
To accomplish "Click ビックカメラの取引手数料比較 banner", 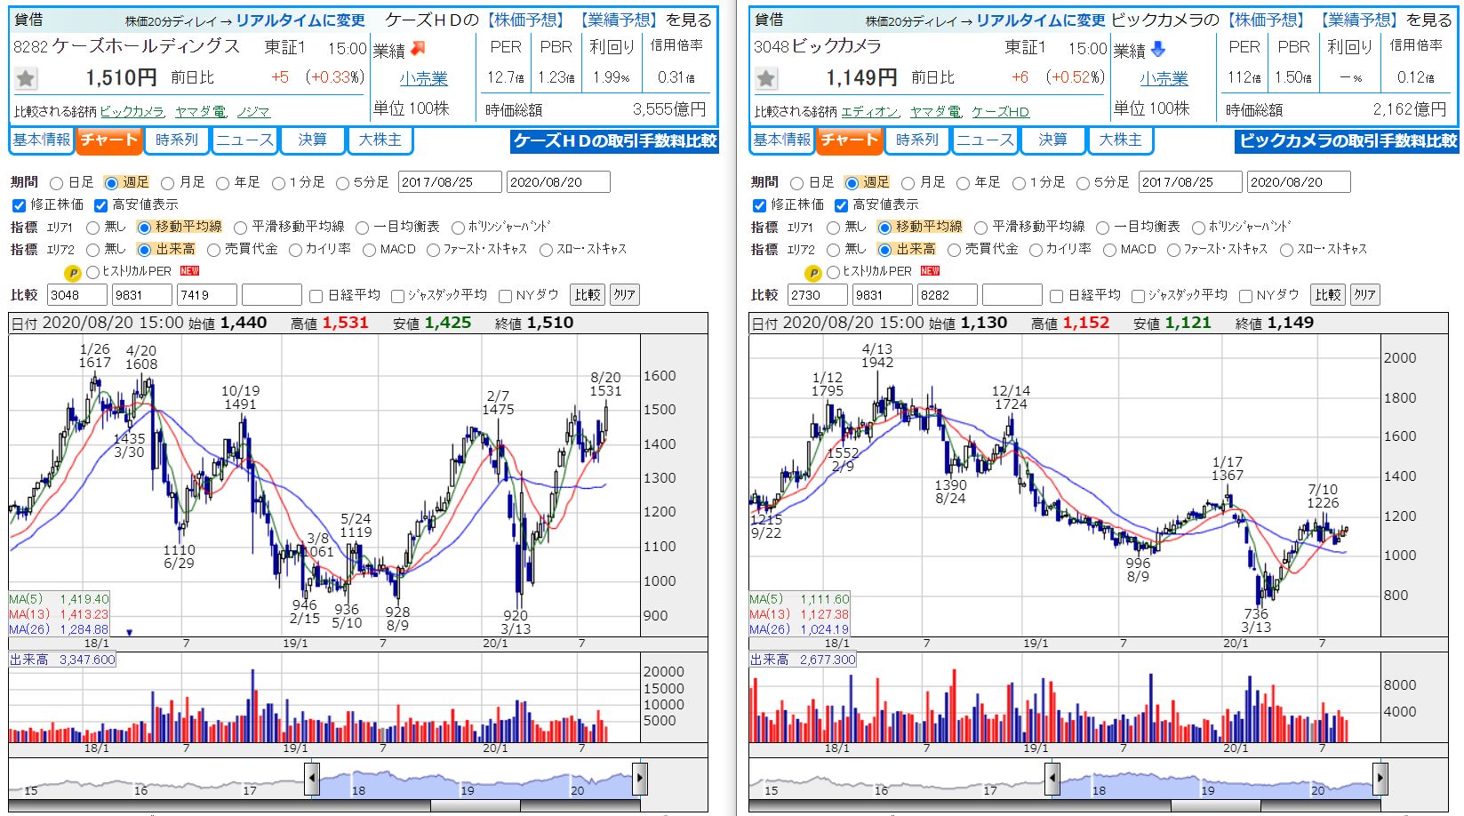I will (1348, 141).
